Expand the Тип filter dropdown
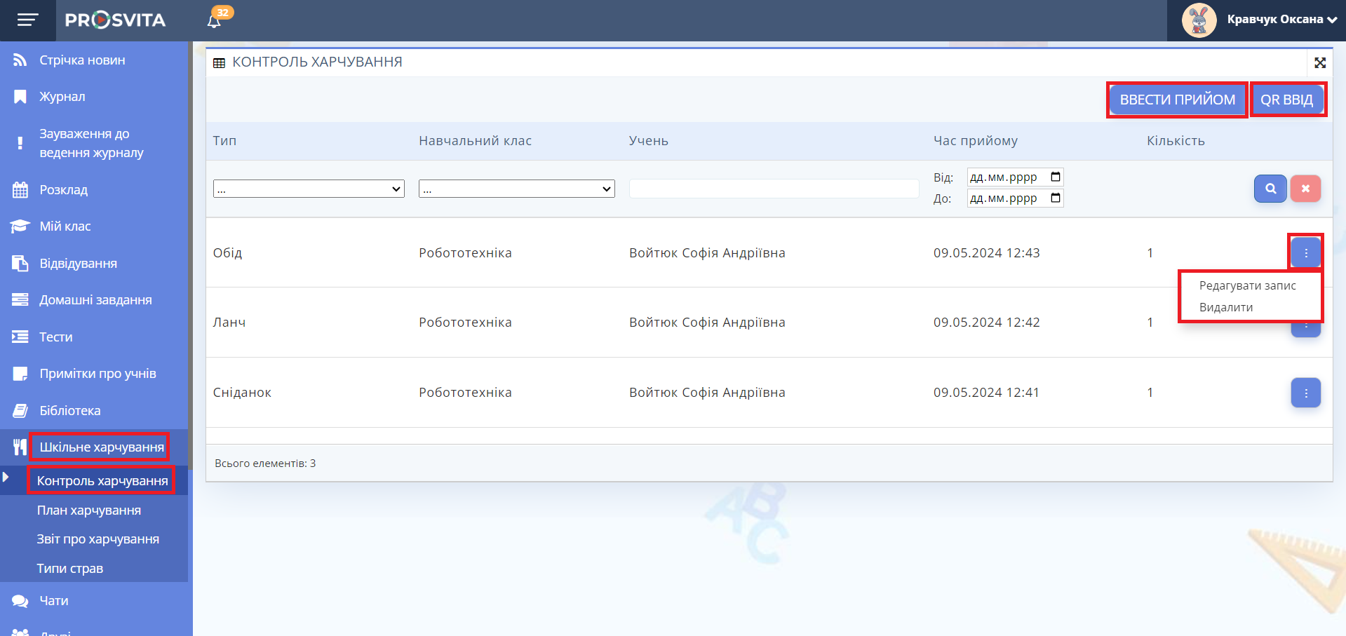The image size is (1346, 636). point(309,189)
